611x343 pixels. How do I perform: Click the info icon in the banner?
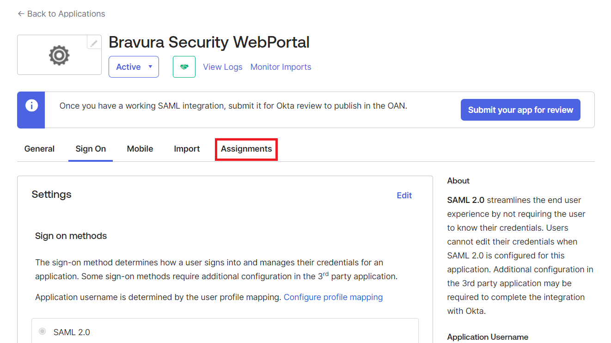coord(31,106)
